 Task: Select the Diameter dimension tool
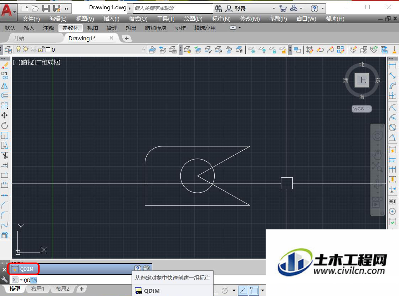(392, 127)
